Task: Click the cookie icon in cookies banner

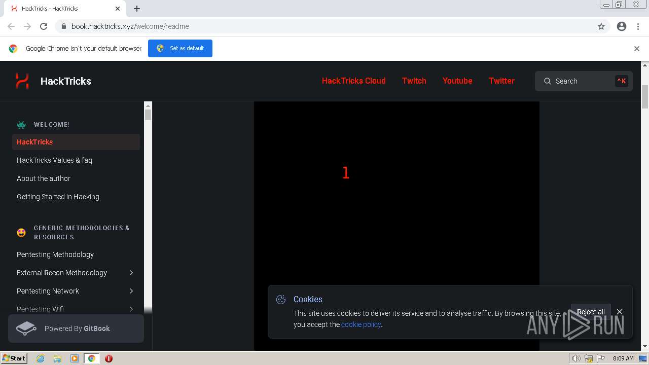Action: coord(281,300)
